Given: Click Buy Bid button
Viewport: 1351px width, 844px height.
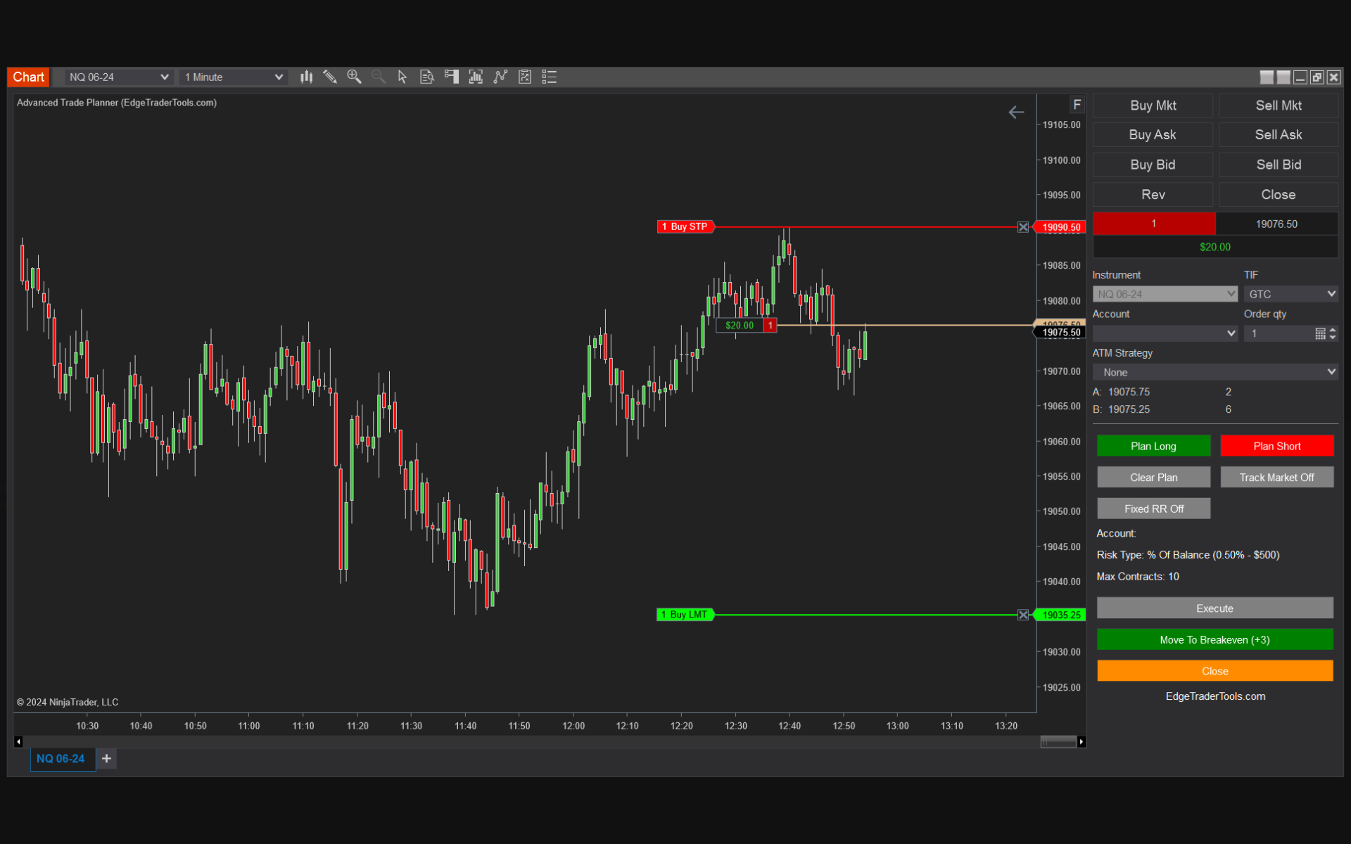Looking at the screenshot, I should click(1153, 165).
